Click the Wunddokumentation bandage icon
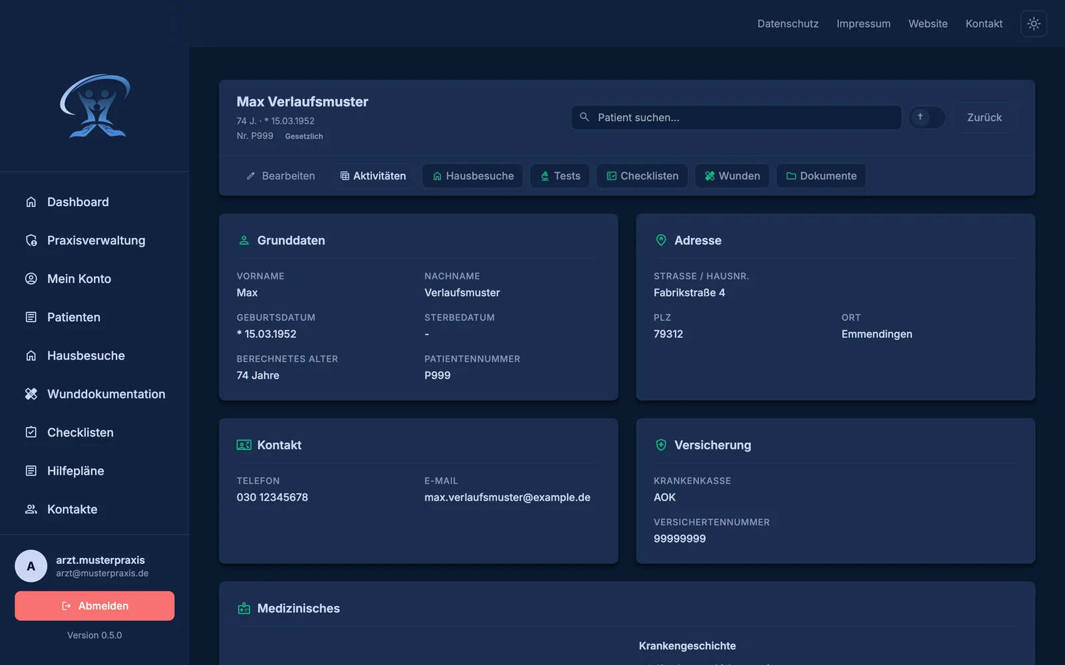The image size is (1065, 665). [31, 394]
